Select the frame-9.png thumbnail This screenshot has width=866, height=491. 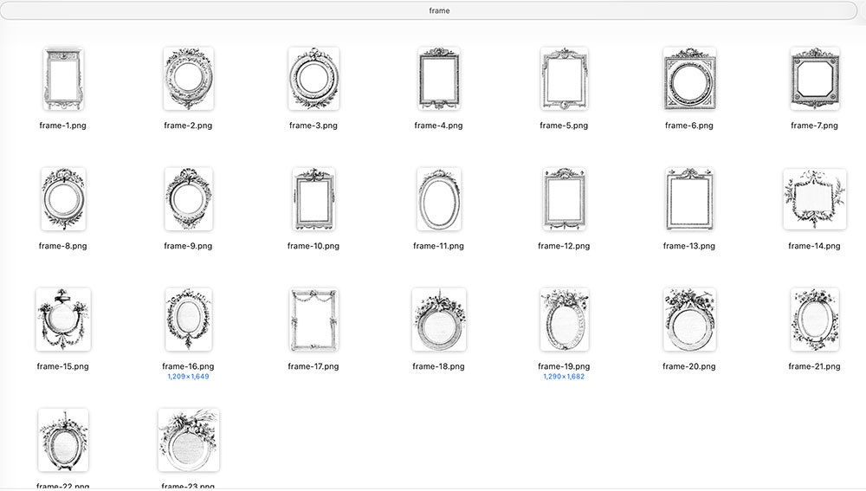tap(188, 199)
